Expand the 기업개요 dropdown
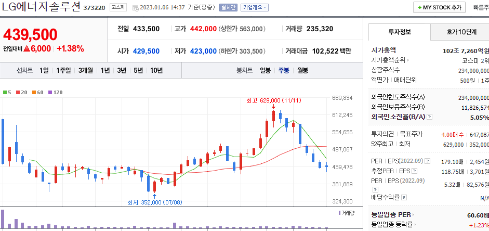Viewport: 489px width, 231px height. pos(255,7)
